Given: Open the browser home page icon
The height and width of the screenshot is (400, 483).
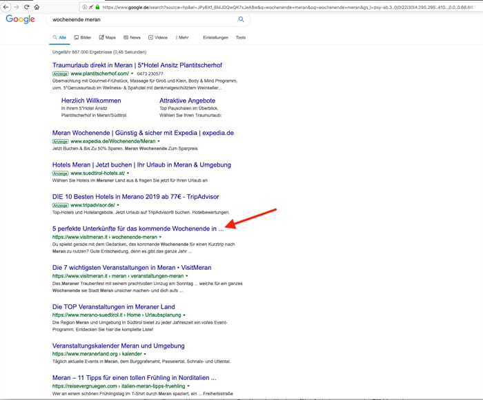Looking at the screenshot, I should (37, 7).
